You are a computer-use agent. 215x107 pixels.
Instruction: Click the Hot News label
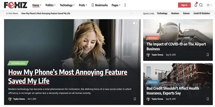pyautogui.click(x=13, y=13)
